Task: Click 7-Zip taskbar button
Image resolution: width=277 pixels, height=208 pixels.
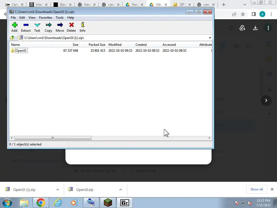Action: (124, 203)
